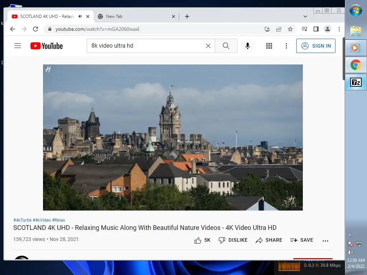Open Windows Explorer from taskbar
367x275 pixels.
click(356, 31)
